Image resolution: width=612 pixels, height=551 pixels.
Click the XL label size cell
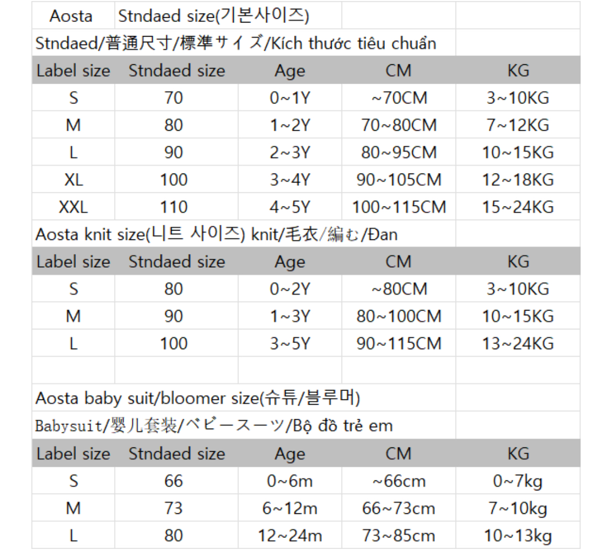point(73,180)
